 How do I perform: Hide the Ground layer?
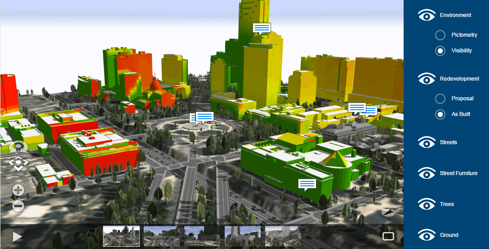[x=427, y=235]
